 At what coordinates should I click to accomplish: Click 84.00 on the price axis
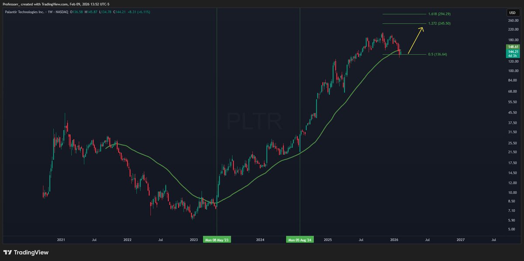[x=513, y=80]
